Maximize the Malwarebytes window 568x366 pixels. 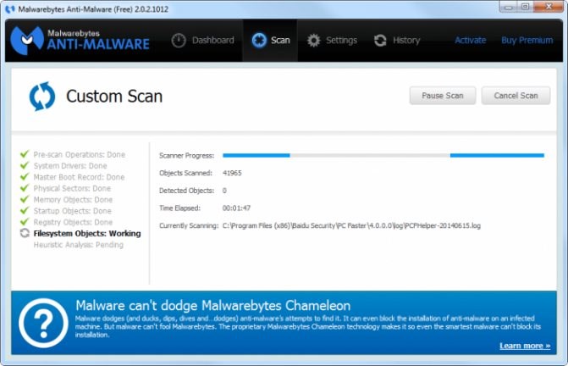pyautogui.click(x=526, y=7)
